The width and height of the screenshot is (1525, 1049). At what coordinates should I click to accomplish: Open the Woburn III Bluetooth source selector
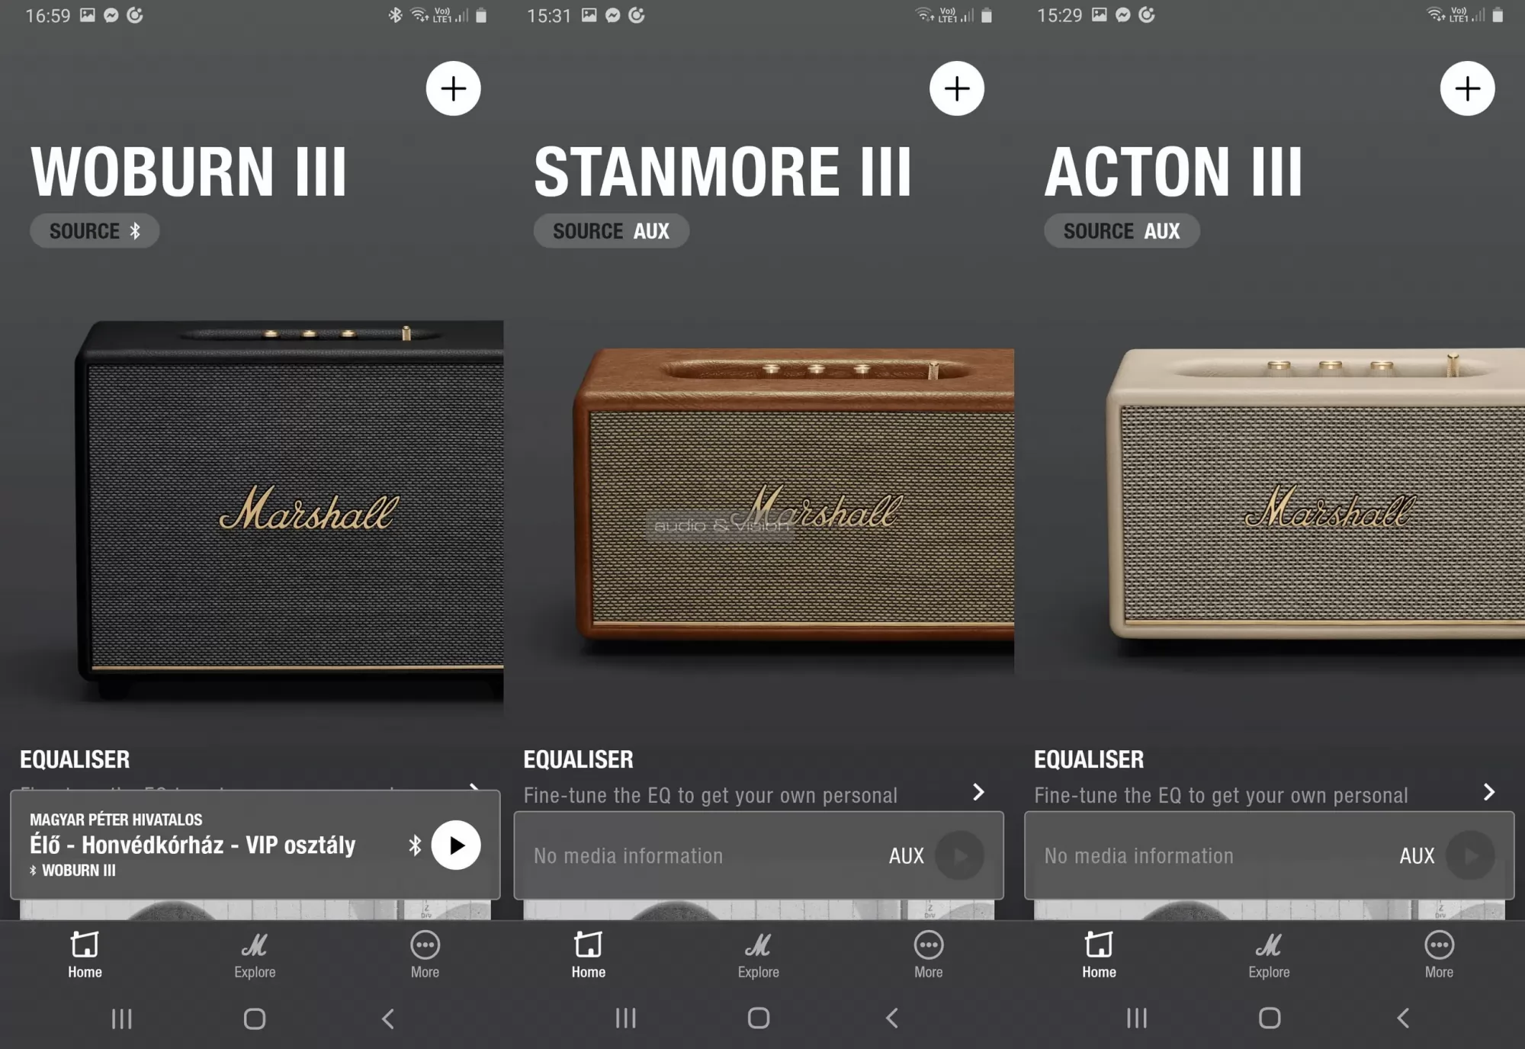pyautogui.click(x=95, y=231)
